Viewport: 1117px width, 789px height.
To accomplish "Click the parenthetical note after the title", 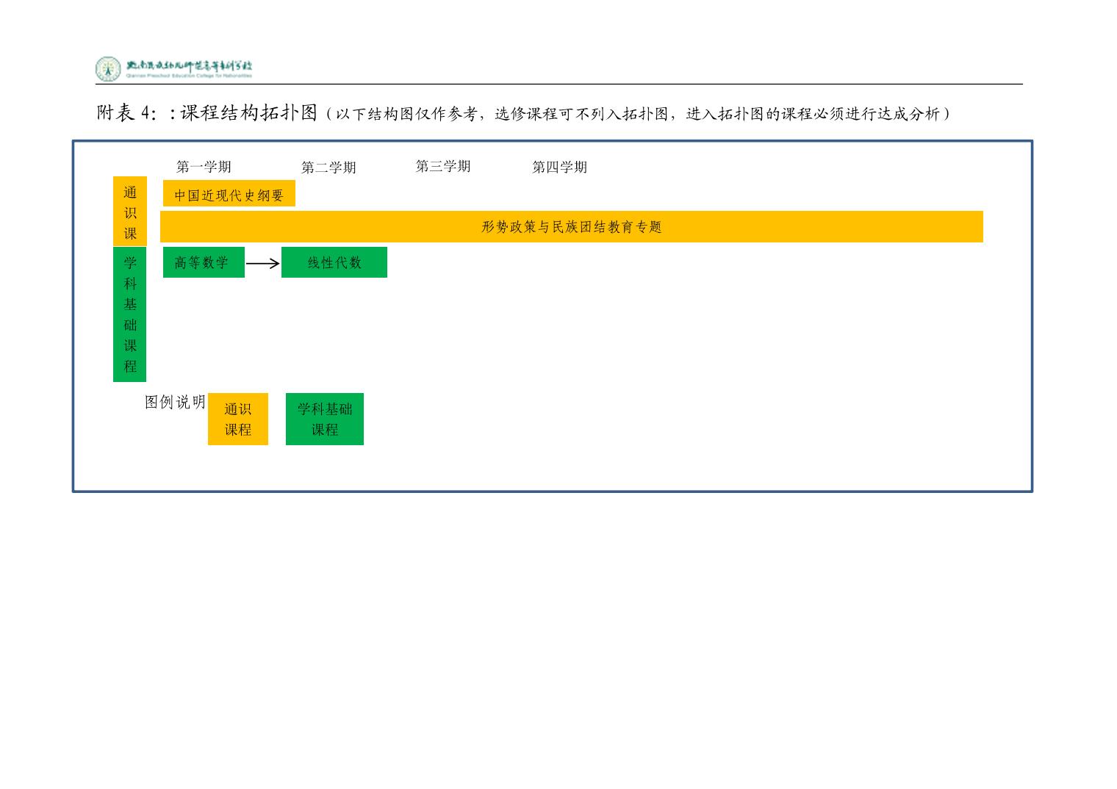I will [638, 114].
